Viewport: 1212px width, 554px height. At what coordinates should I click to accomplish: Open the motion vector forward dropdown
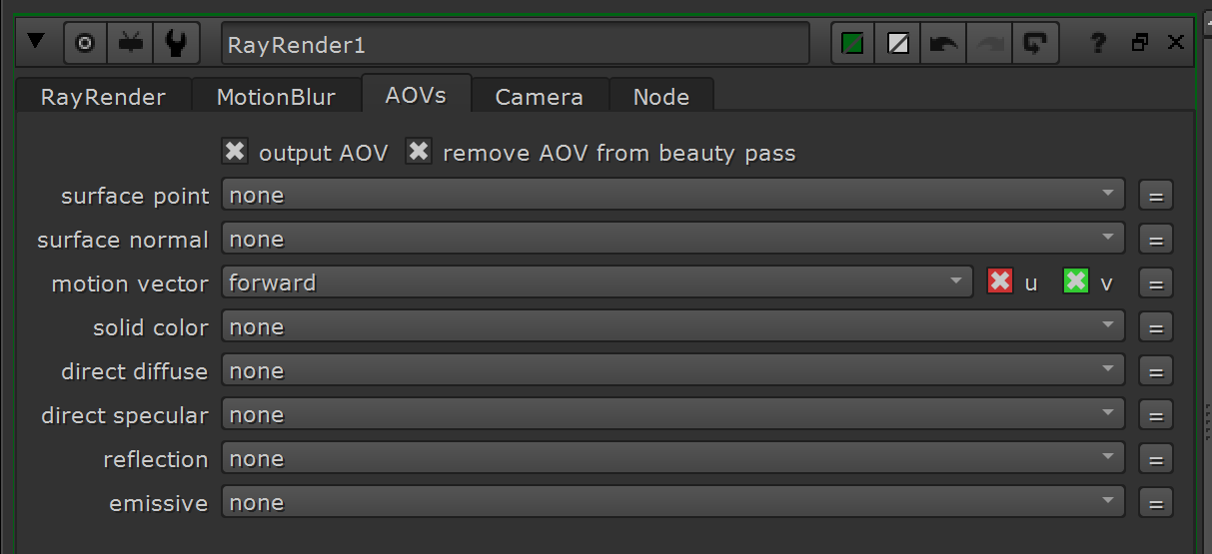pos(597,282)
